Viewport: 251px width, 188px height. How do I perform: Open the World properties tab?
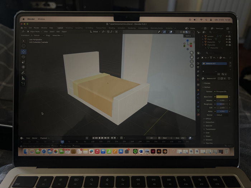coord(198,79)
